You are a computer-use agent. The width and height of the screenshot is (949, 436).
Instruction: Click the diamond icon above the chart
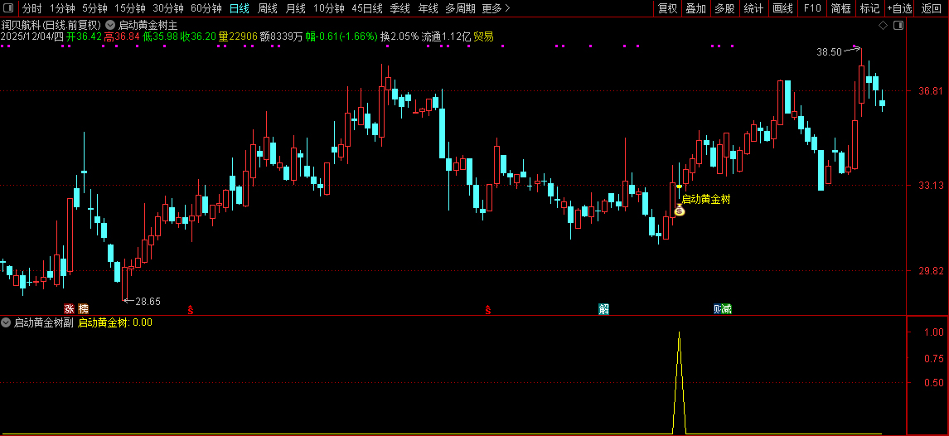(883, 26)
